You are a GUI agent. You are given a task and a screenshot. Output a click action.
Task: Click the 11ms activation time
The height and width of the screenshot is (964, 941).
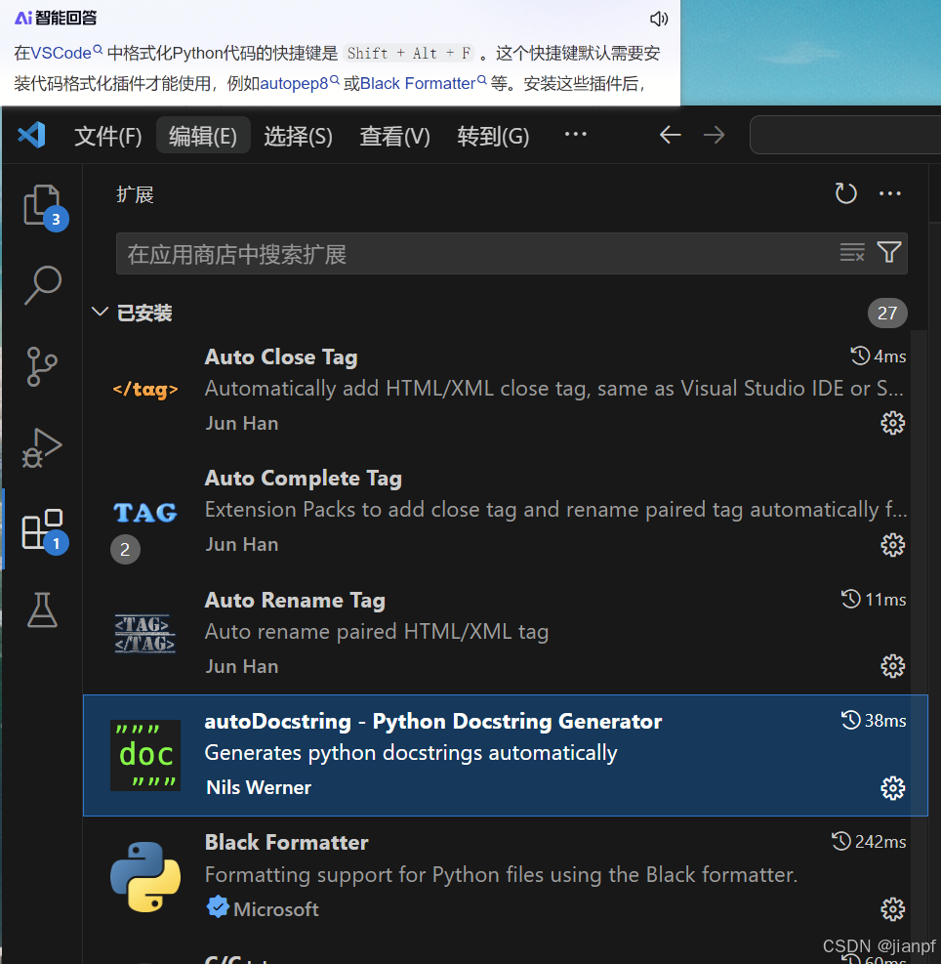874,599
